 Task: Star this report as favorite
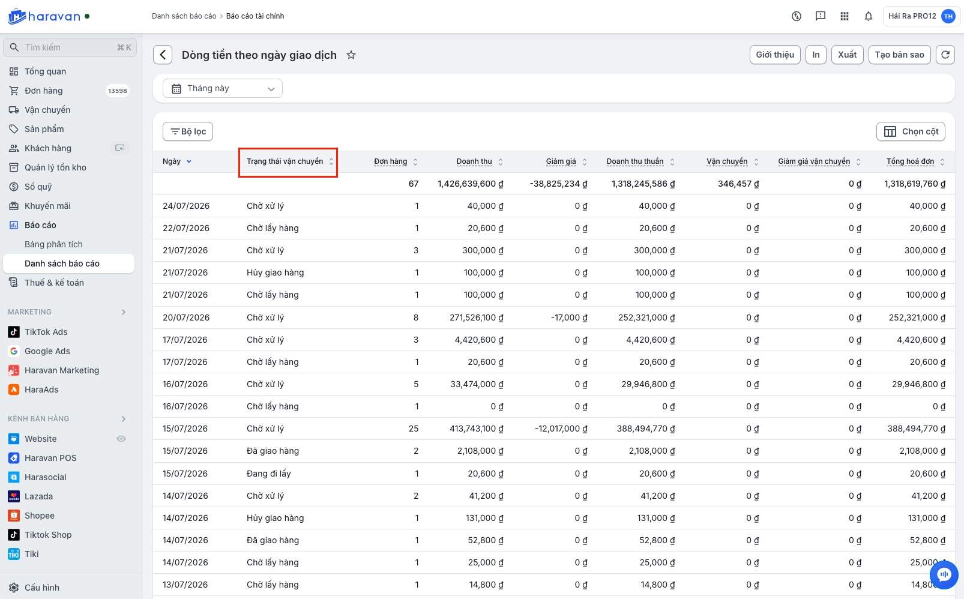pyautogui.click(x=351, y=55)
